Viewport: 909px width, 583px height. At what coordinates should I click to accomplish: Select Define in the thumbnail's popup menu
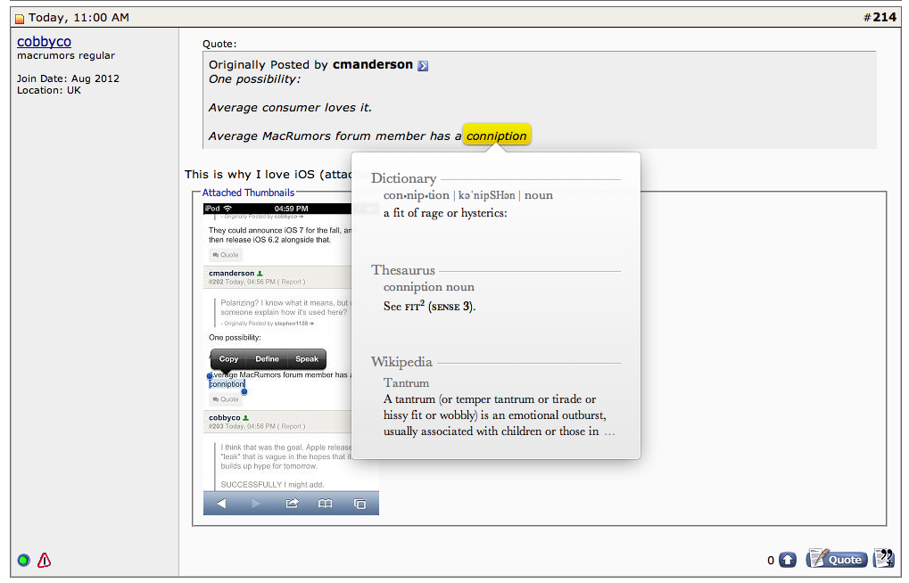coord(267,359)
